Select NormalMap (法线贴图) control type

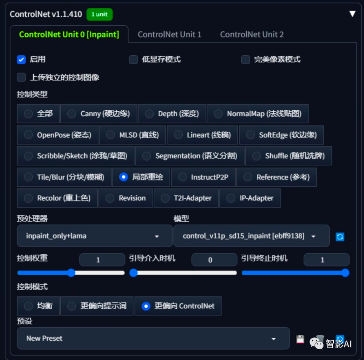pos(258,114)
